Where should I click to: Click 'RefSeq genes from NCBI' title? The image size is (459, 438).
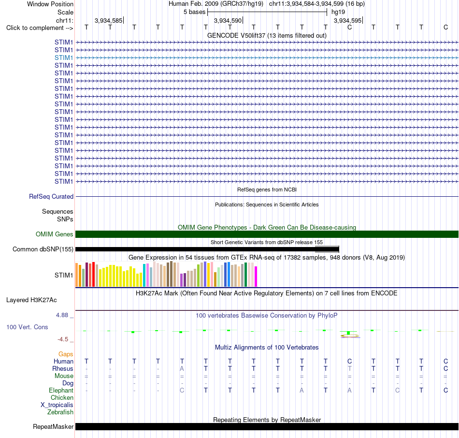pyautogui.click(x=267, y=190)
